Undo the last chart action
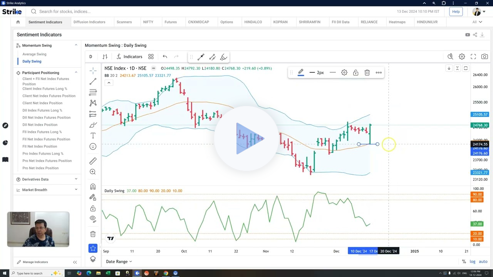The height and width of the screenshot is (277, 493). pos(165,57)
